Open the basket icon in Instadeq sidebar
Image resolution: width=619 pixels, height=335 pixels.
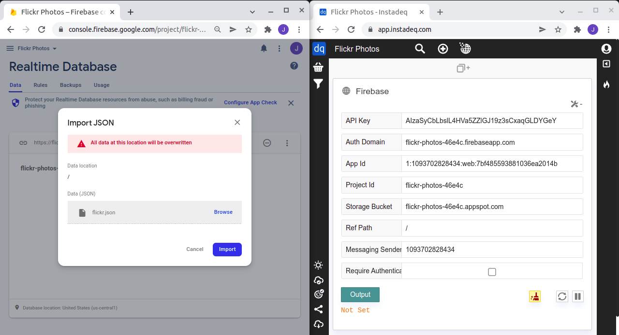[318, 67]
